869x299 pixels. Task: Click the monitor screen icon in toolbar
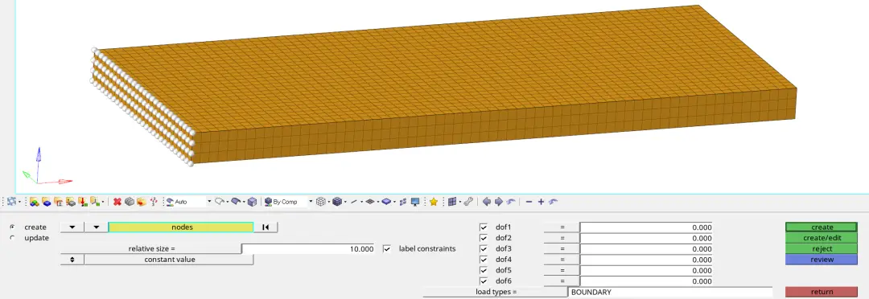pos(415,202)
